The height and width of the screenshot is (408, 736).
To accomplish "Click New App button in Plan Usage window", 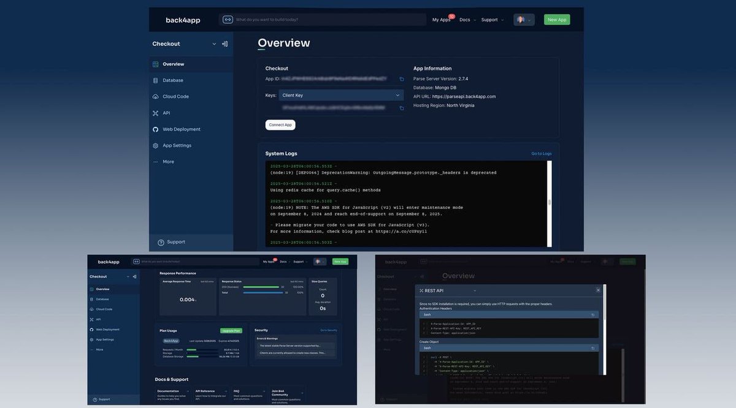I will [340, 262].
